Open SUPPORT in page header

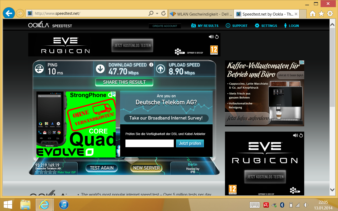coord(237,26)
